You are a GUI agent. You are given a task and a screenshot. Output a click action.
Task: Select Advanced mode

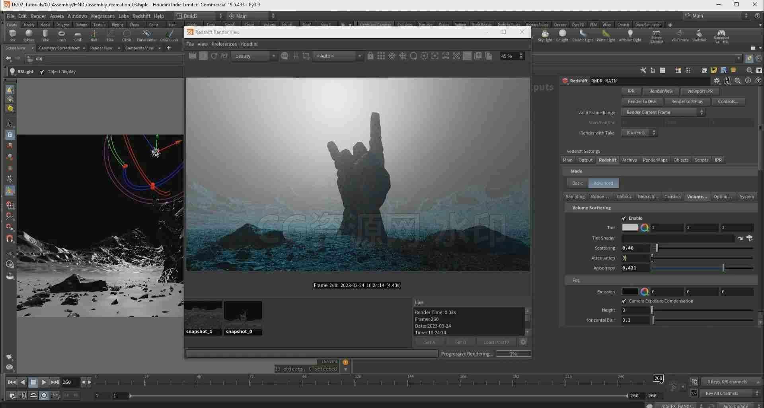[603, 183]
